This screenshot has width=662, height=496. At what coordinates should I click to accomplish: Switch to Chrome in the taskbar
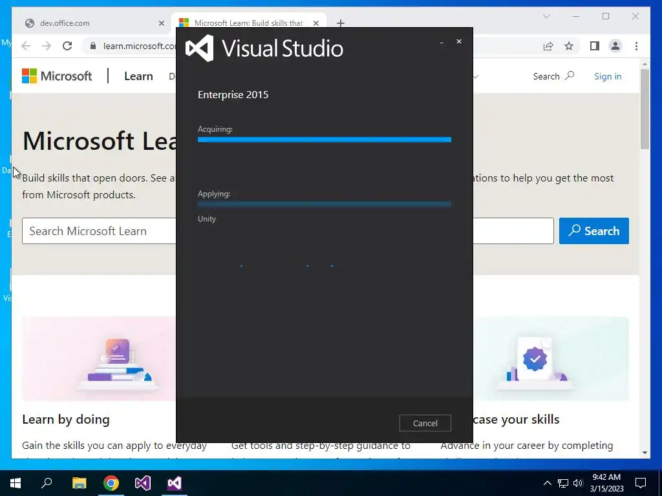(111, 483)
